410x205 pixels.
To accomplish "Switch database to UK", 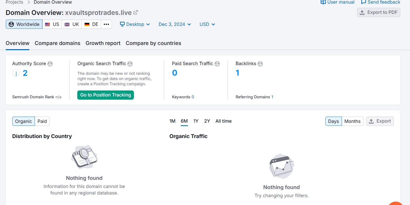I will click(72, 24).
